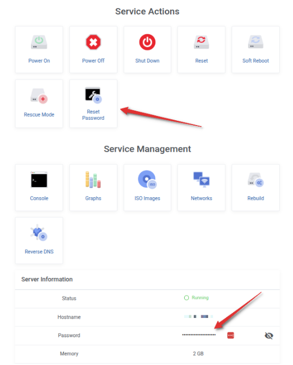
Task: Click the Power Off label
Action: (93, 61)
